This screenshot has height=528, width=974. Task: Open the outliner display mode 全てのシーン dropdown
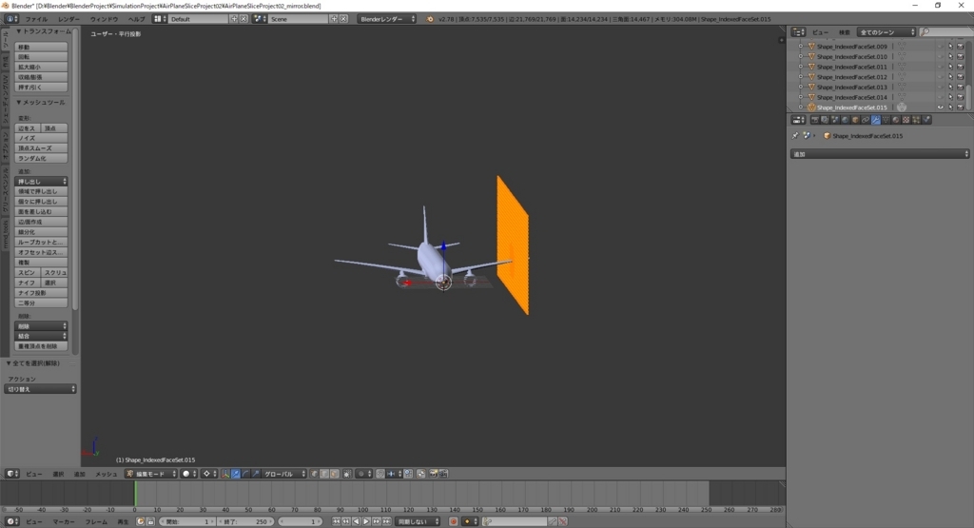coord(886,31)
